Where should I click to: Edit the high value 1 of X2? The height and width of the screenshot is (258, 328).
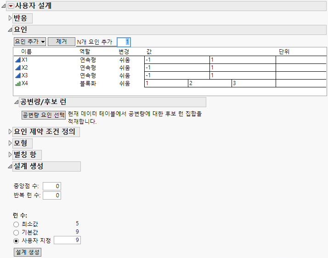(x=243, y=68)
